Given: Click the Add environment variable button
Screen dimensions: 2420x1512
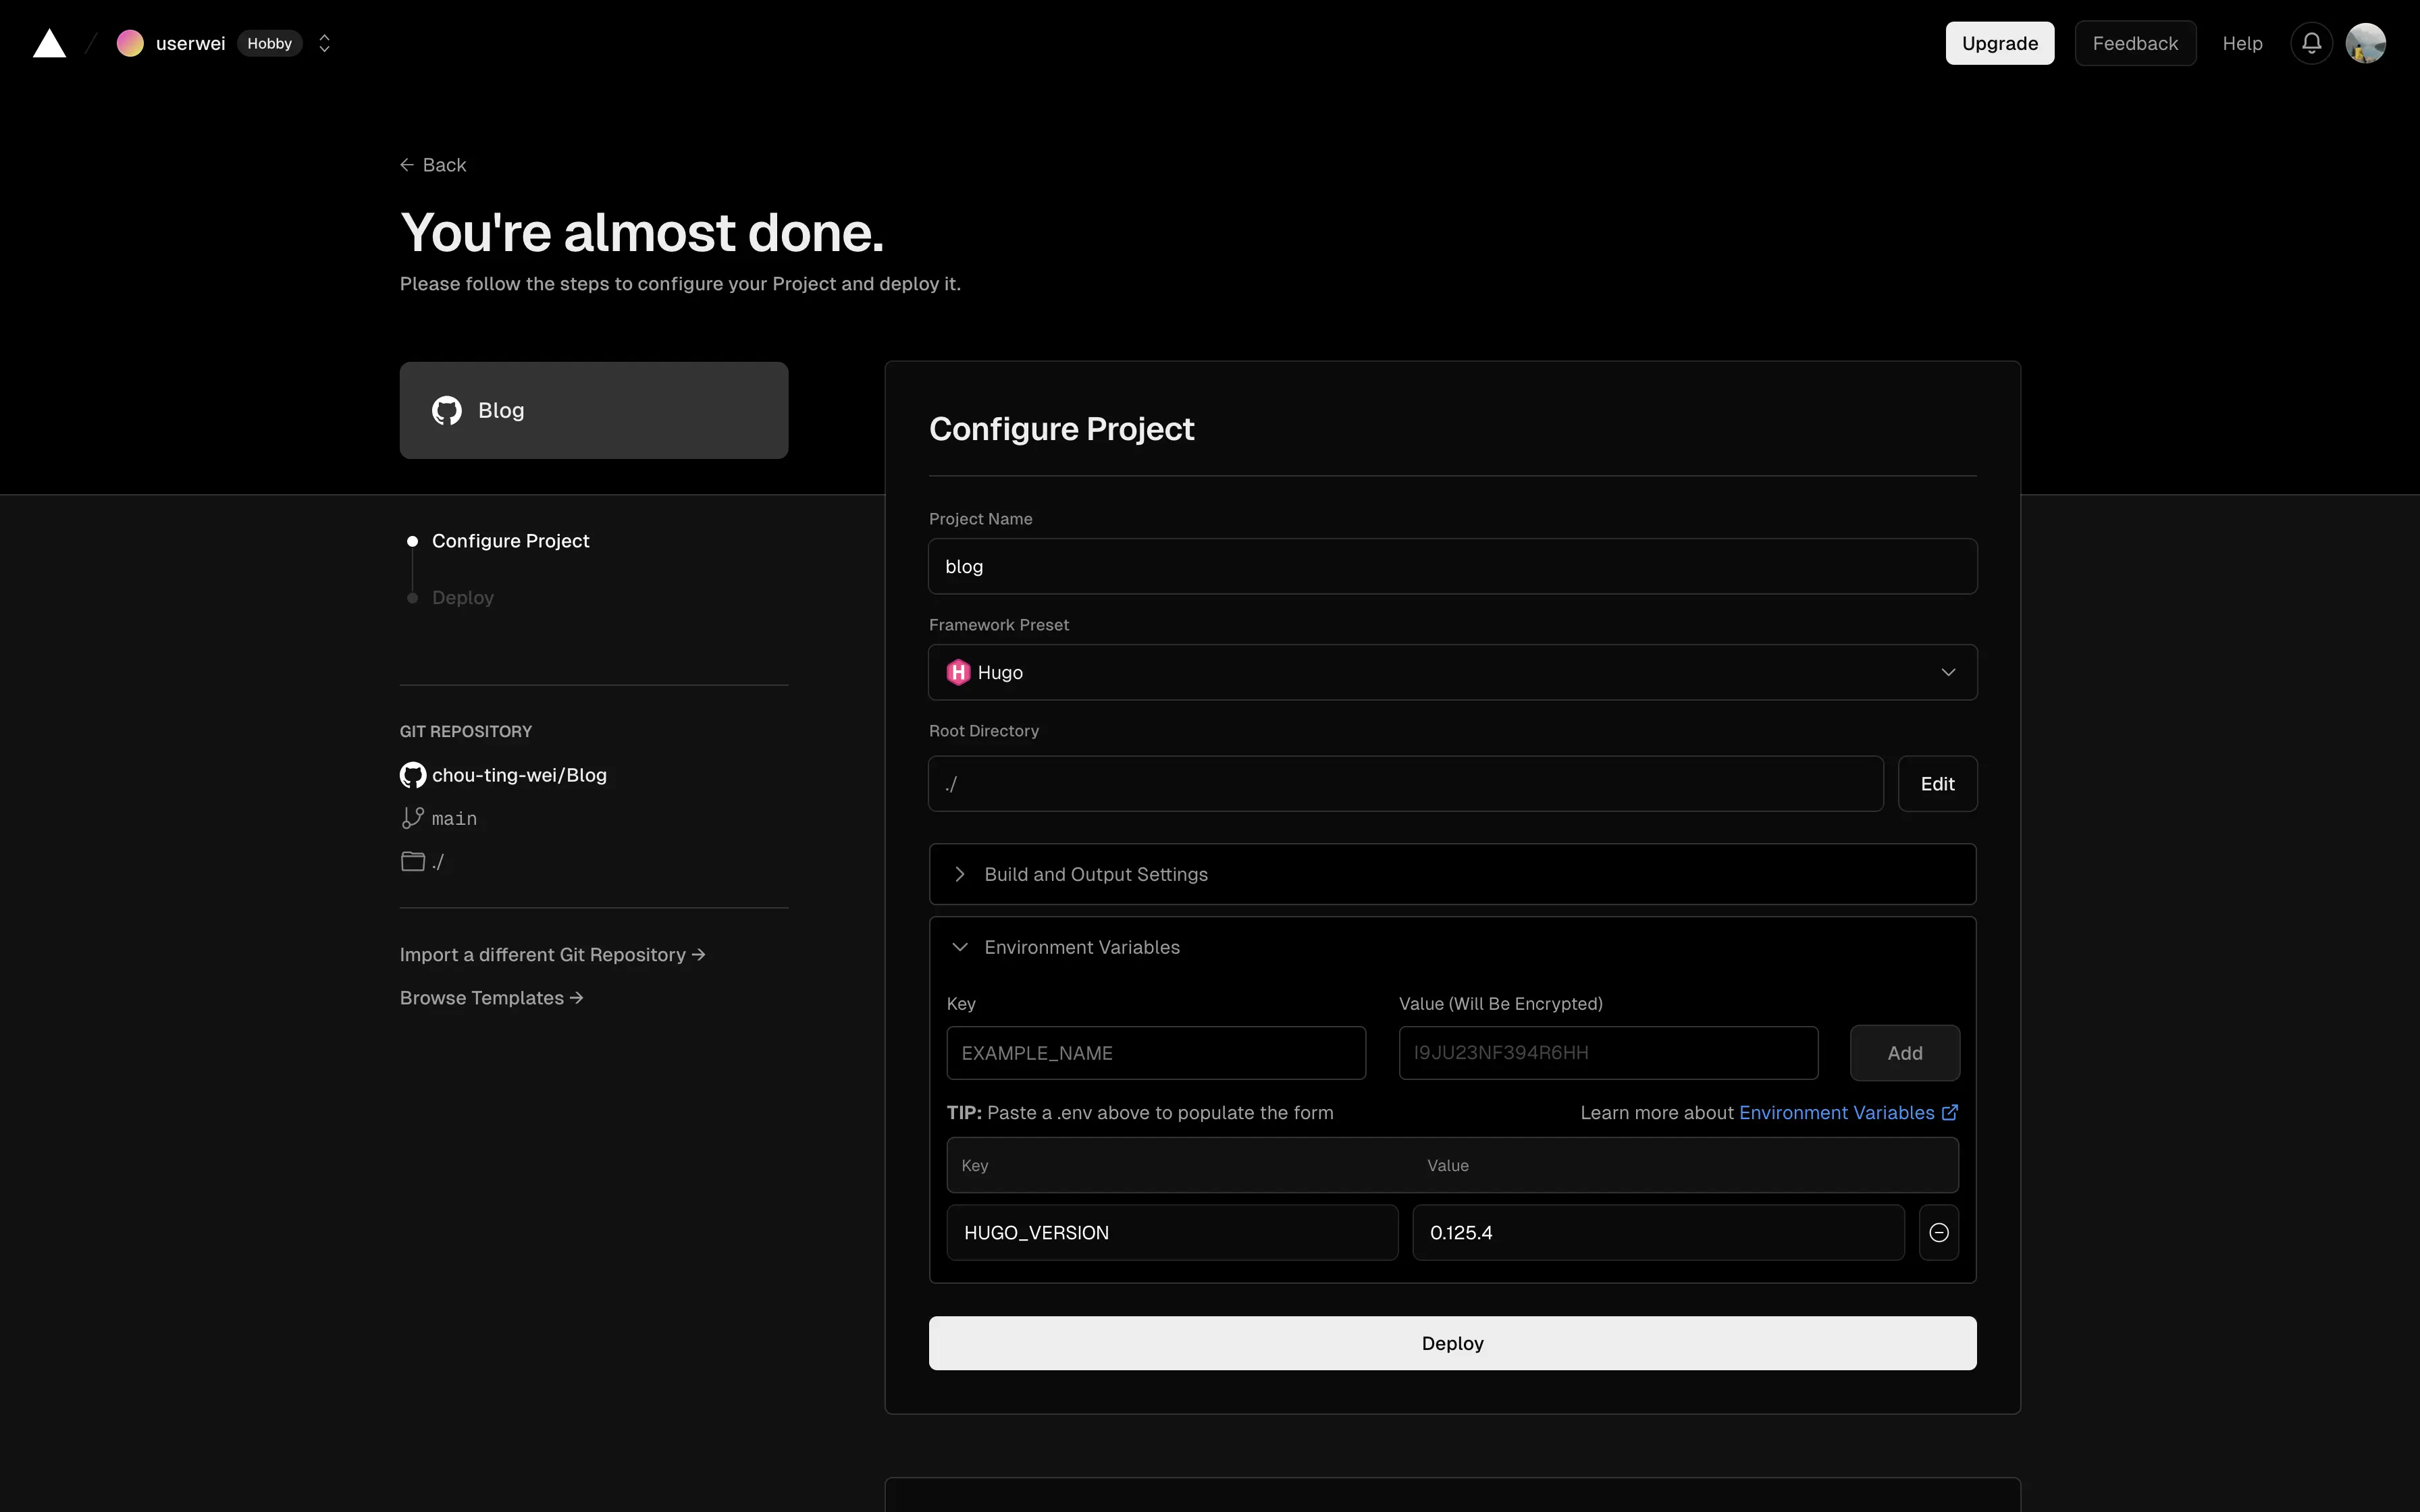Looking at the screenshot, I should tap(1904, 1053).
